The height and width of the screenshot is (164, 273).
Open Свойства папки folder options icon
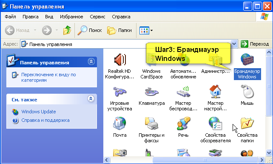pyautogui.click(x=247, y=124)
